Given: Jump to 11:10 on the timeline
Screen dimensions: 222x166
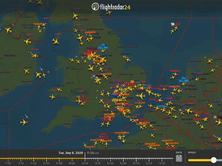Looking at the screenshot, I should (x=21, y=163).
